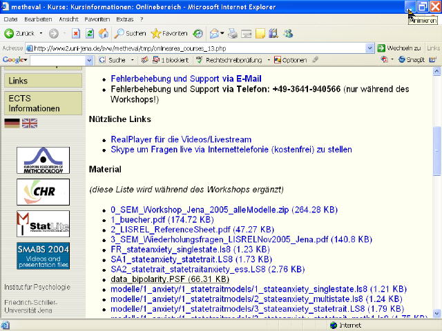The width and height of the screenshot is (442, 331).
Task: Open the Suchen search panel
Action: 131,33
